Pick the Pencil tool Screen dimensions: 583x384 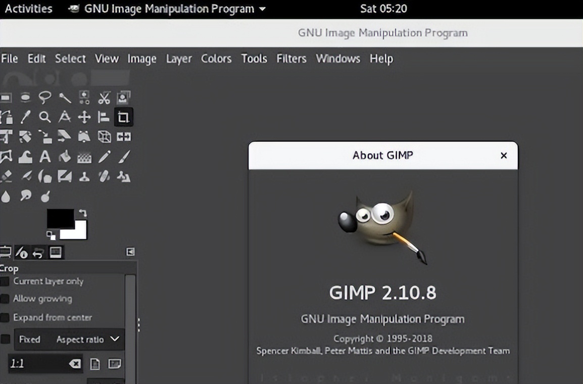(x=104, y=157)
